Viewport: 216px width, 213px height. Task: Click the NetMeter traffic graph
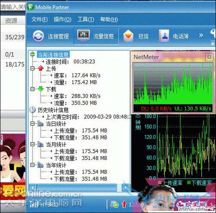[173, 84]
